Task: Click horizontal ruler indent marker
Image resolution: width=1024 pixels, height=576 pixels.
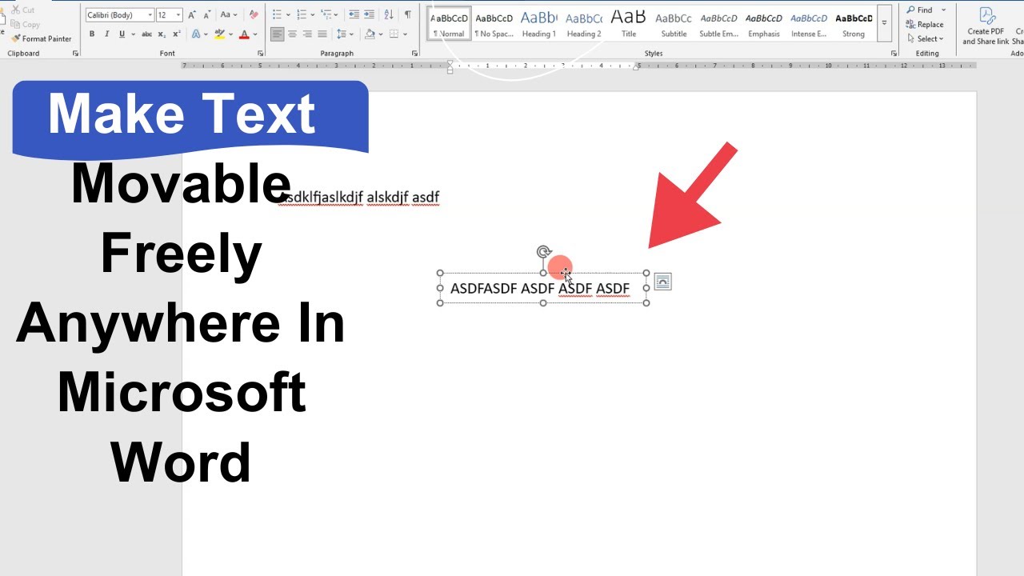Action: point(450,66)
